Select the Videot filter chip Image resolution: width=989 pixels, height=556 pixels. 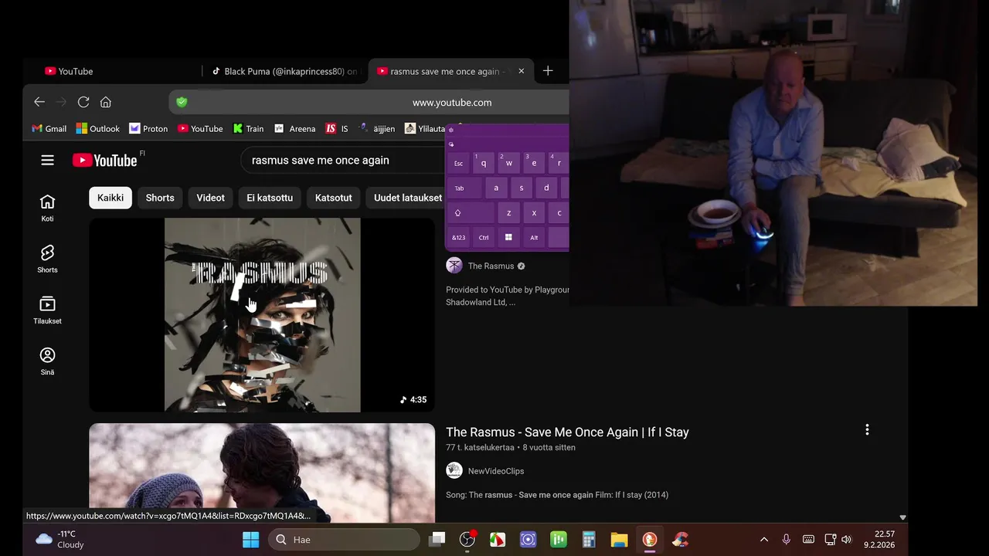pos(210,198)
